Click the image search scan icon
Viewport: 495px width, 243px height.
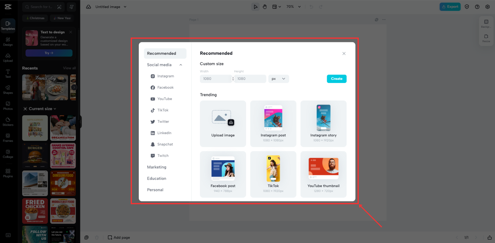(x=59, y=7)
